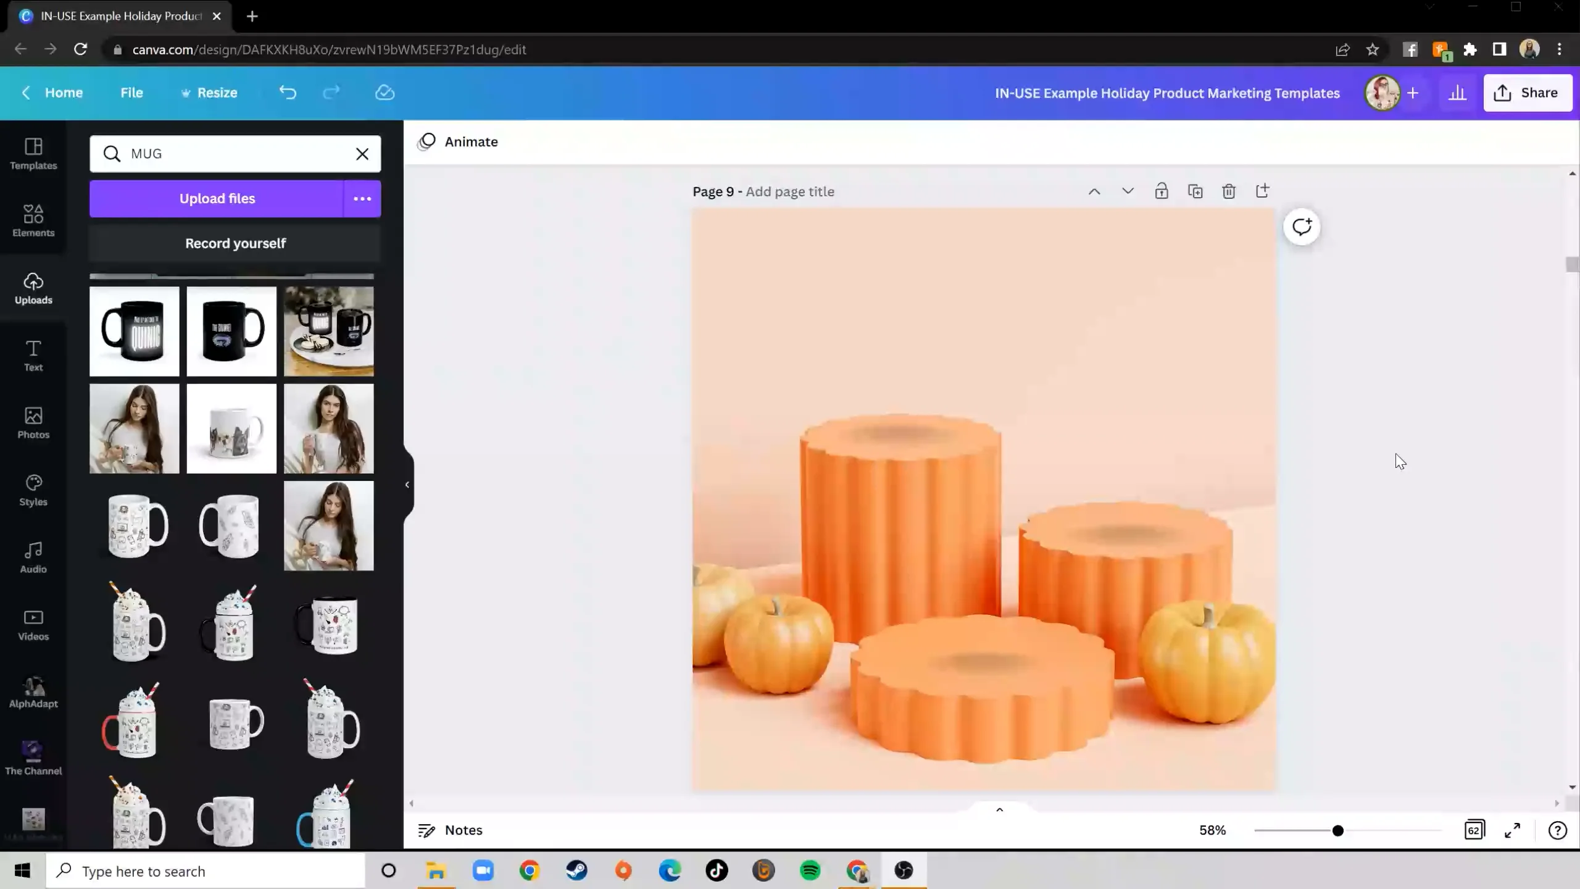Duplicate page 9
The height and width of the screenshot is (889, 1580).
pyautogui.click(x=1195, y=191)
